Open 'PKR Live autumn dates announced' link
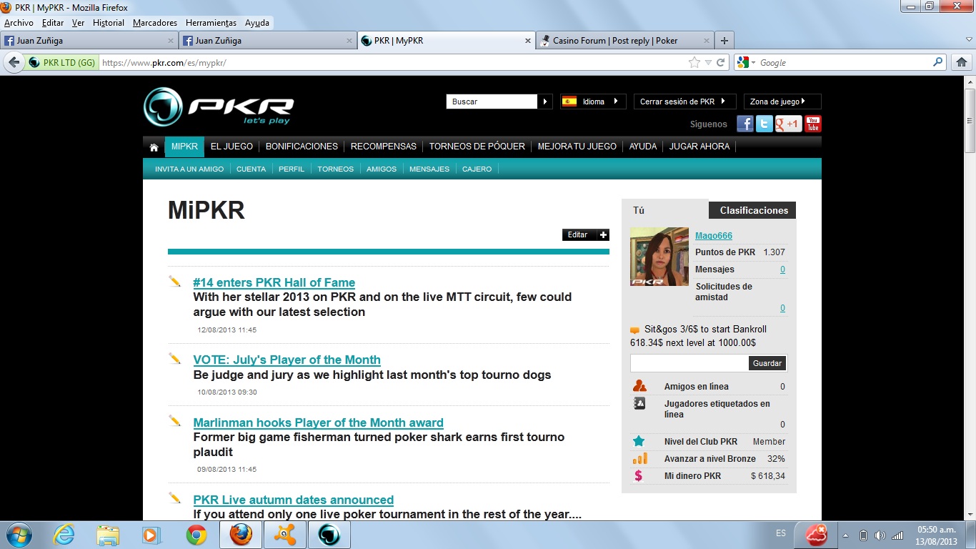The height and width of the screenshot is (549, 976). [x=293, y=500]
